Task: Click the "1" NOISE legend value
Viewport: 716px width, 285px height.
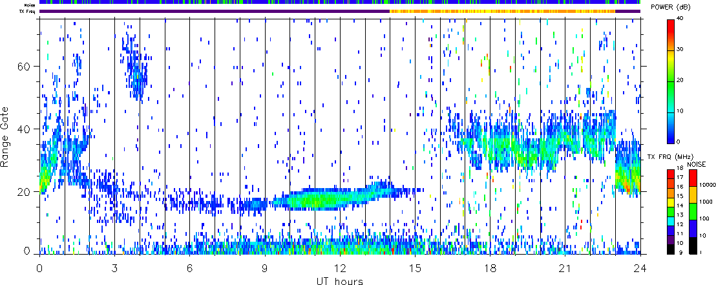Action: (701, 253)
